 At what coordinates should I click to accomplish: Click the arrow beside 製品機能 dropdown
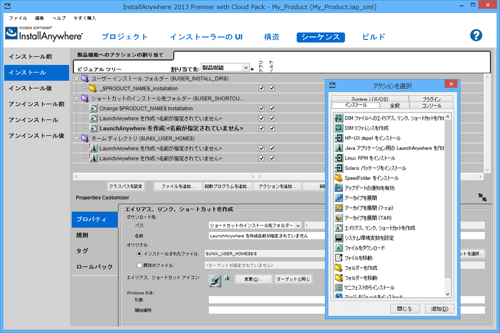coord(253,69)
